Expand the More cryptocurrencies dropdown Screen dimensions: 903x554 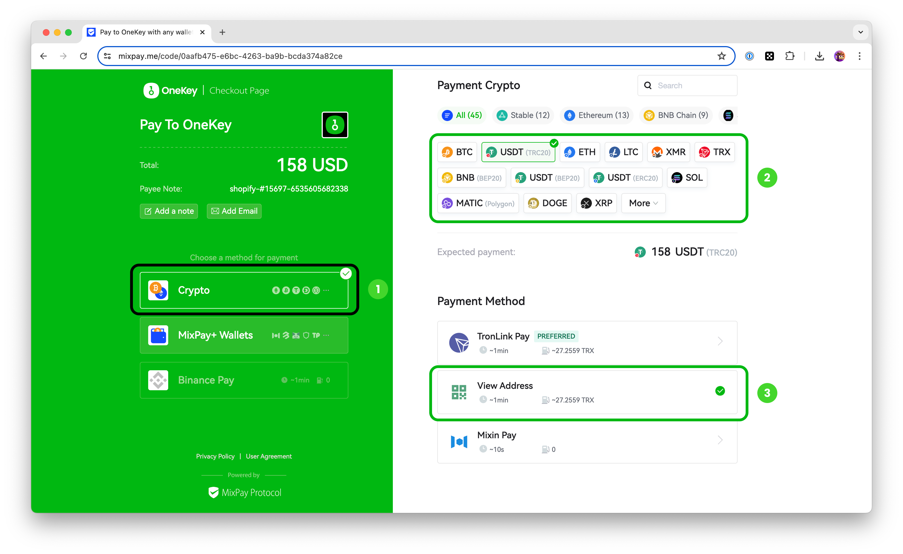643,203
